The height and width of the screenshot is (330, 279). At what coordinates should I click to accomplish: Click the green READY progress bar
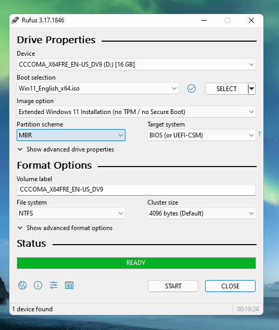tap(136, 263)
